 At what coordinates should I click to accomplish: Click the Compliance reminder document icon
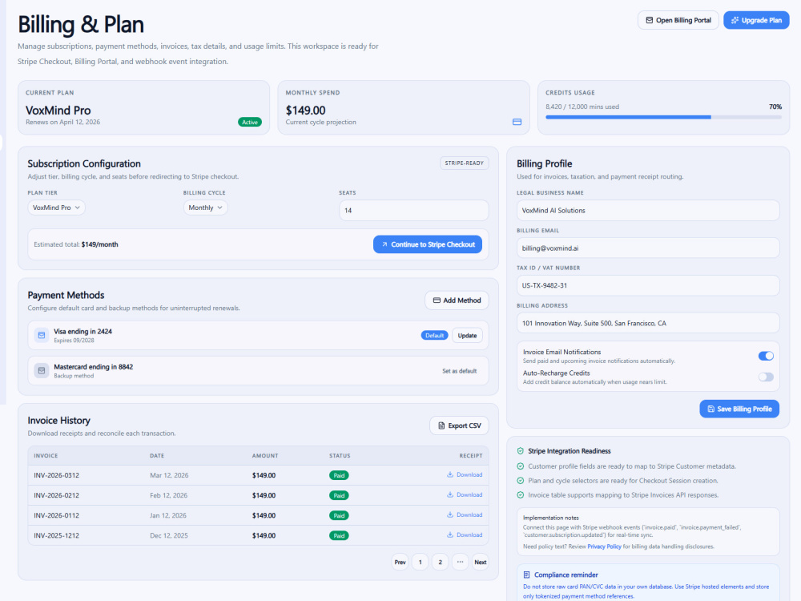click(527, 575)
